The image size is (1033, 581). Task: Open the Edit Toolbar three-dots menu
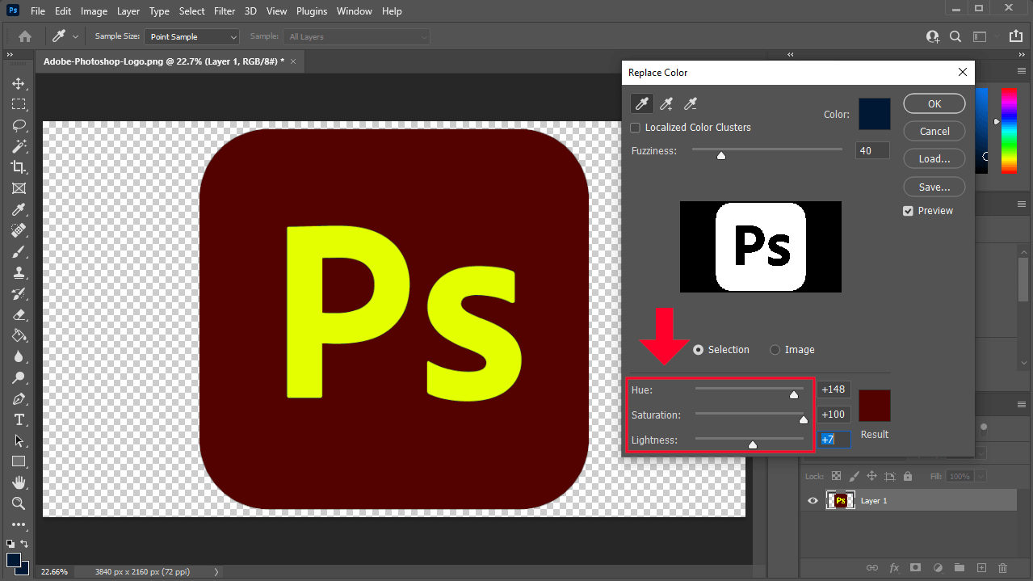[x=19, y=524]
